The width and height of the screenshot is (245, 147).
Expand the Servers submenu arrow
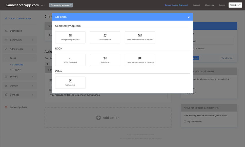click(x=33, y=77)
